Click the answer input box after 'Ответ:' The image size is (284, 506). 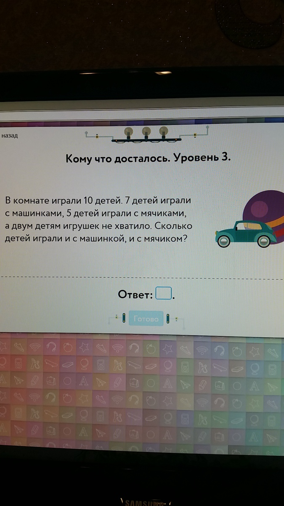coord(164,293)
